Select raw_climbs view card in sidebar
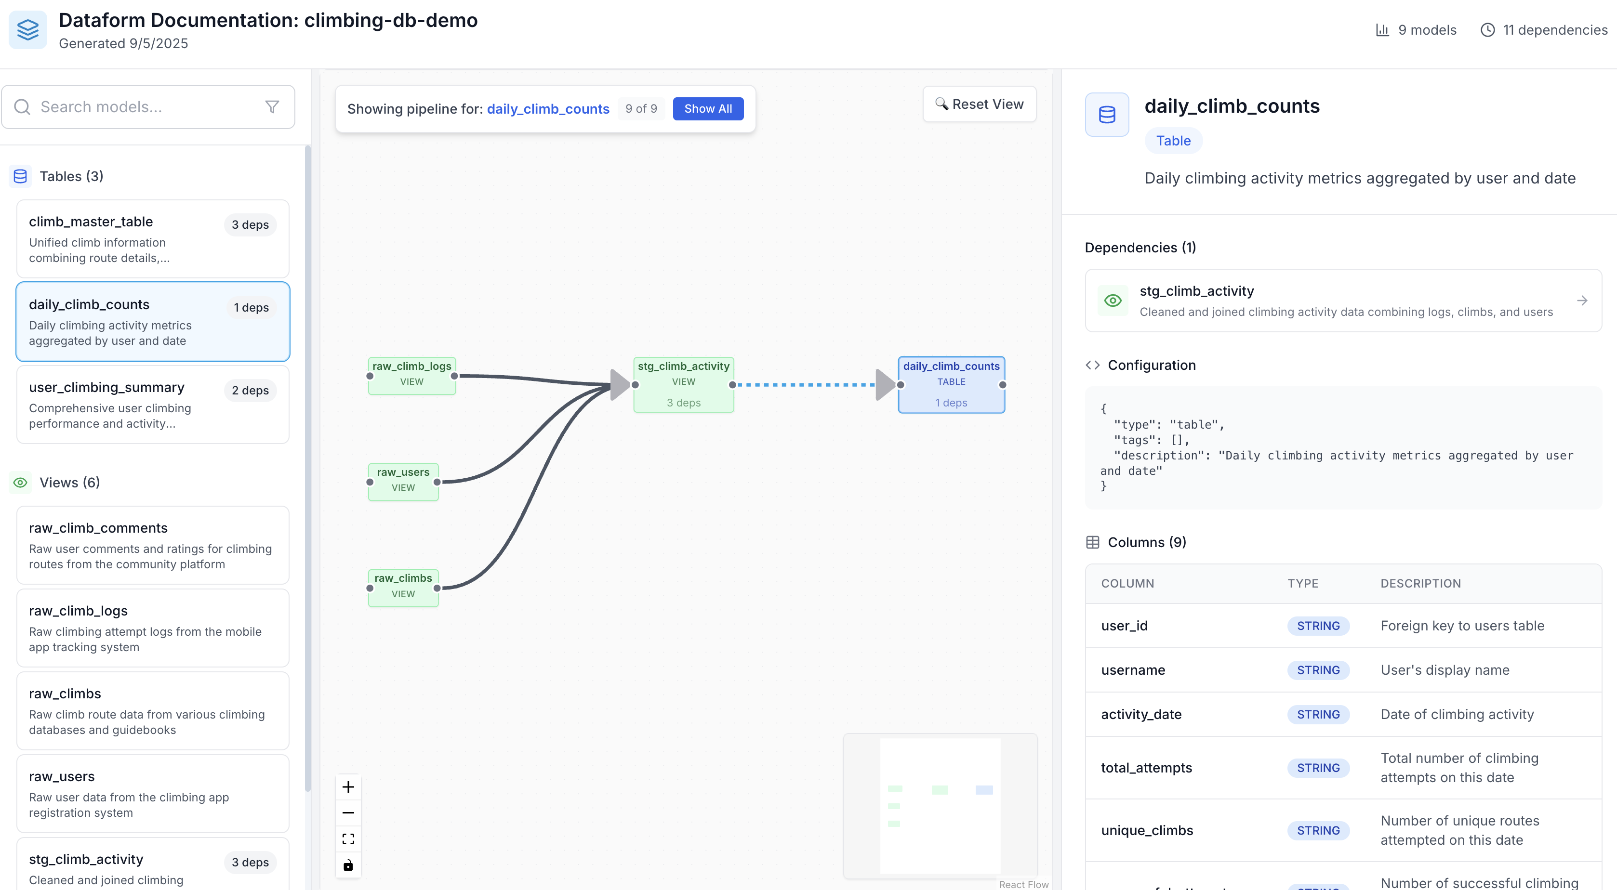The height and width of the screenshot is (890, 1617). (x=153, y=711)
